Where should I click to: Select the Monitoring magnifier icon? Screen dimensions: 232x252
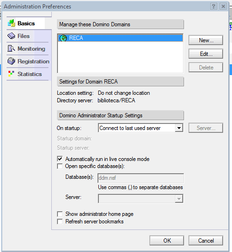point(11,48)
